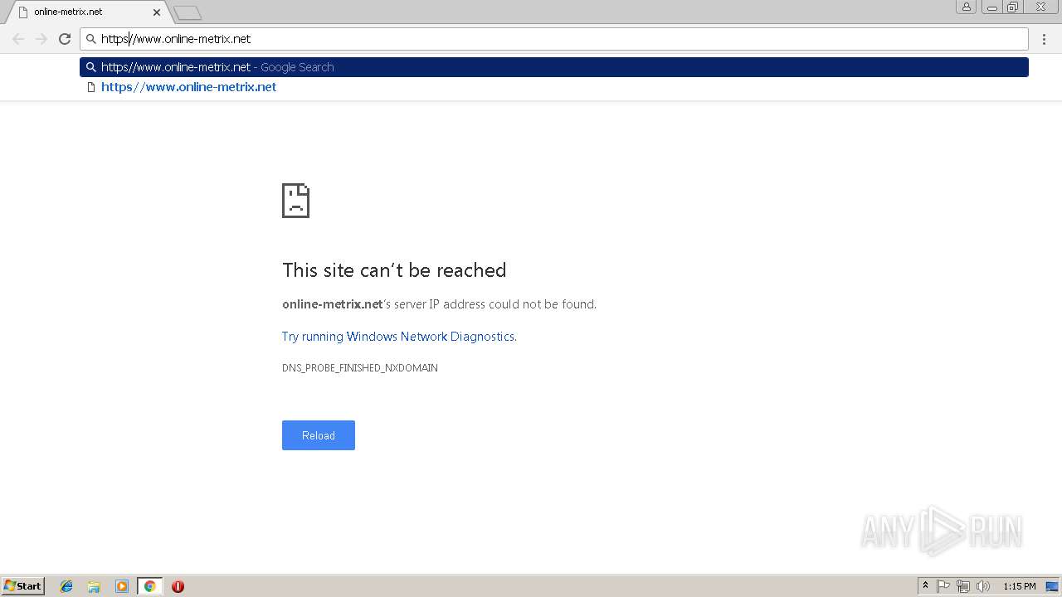Image resolution: width=1062 pixels, height=597 pixels.
Task: Show hidden system tray icons
Action: tap(925, 586)
